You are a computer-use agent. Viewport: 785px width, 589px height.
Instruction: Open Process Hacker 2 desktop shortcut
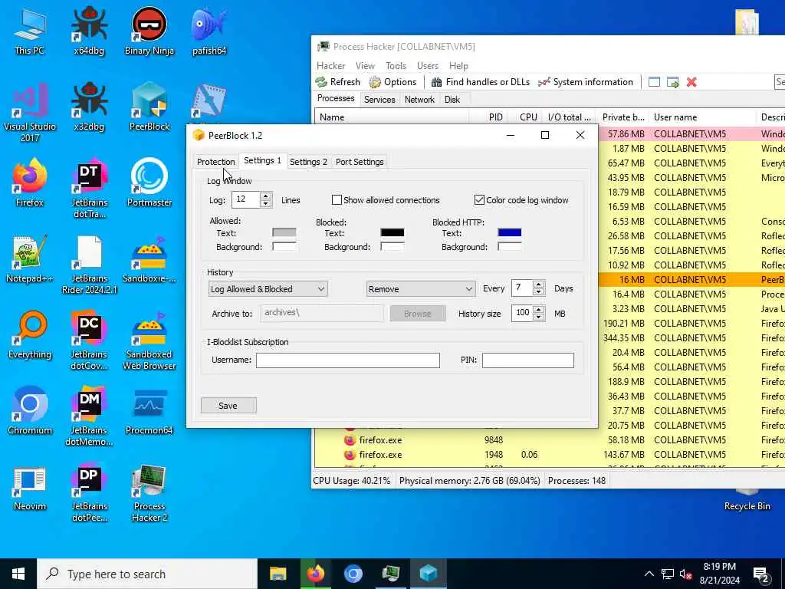tap(149, 493)
